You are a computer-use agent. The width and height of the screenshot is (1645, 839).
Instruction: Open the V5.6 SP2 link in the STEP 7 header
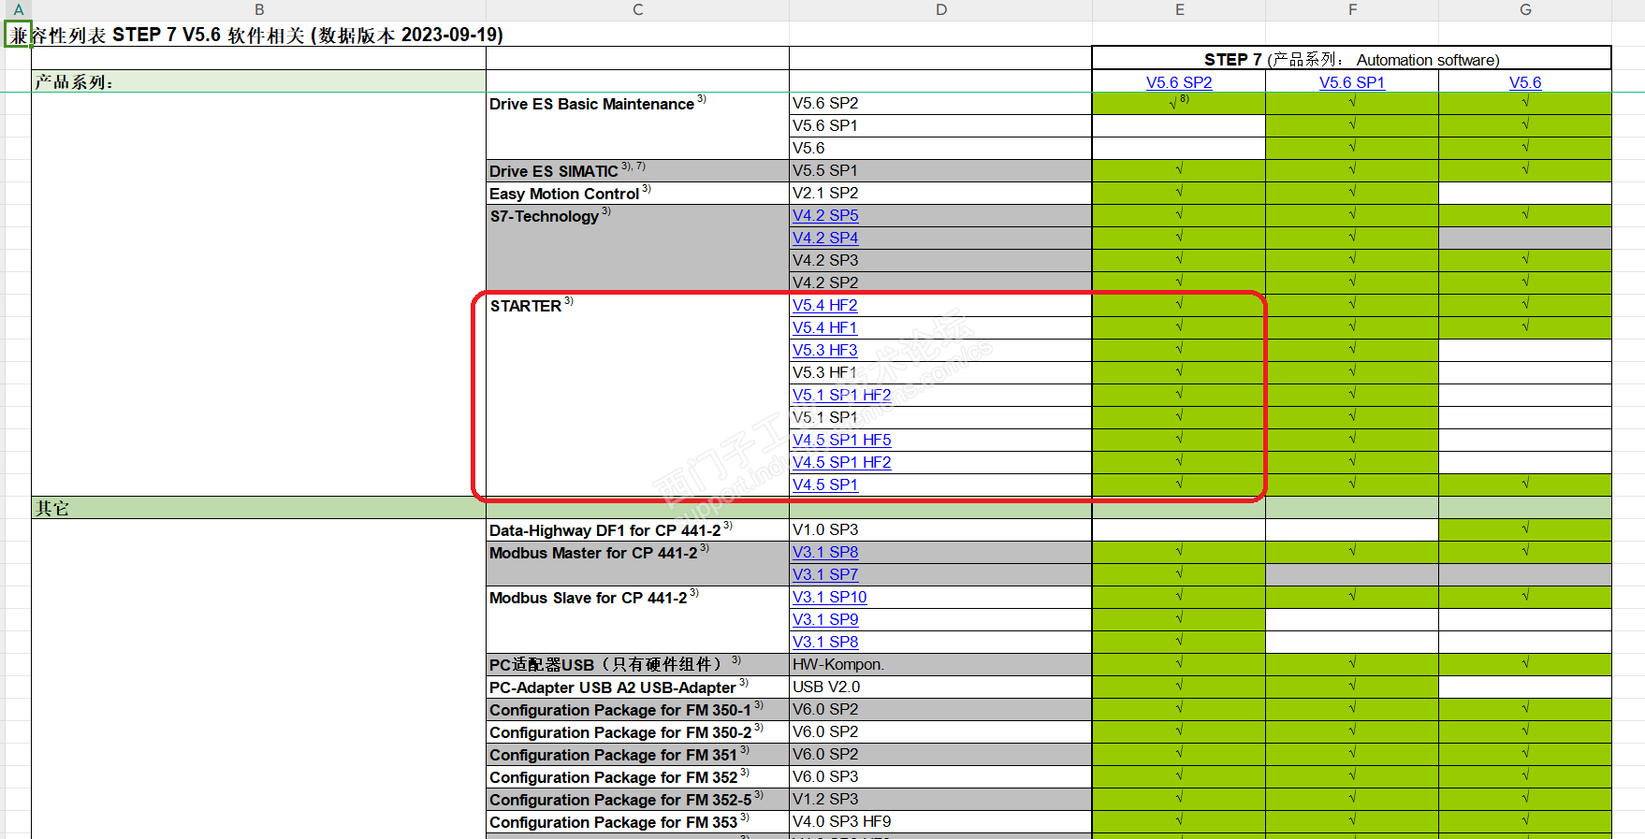pos(1179,82)
